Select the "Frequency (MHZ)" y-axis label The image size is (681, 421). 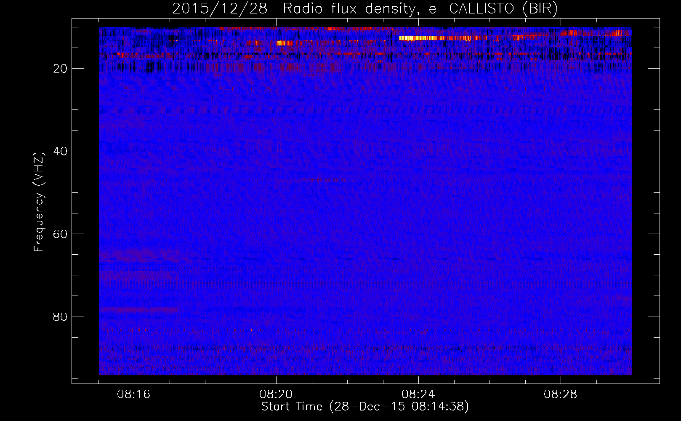point(39,202)
